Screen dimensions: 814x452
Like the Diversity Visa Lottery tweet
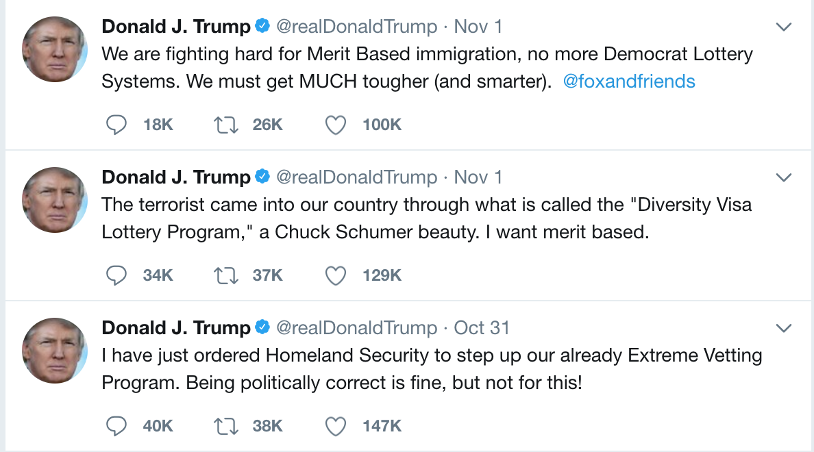coord(335,275)
